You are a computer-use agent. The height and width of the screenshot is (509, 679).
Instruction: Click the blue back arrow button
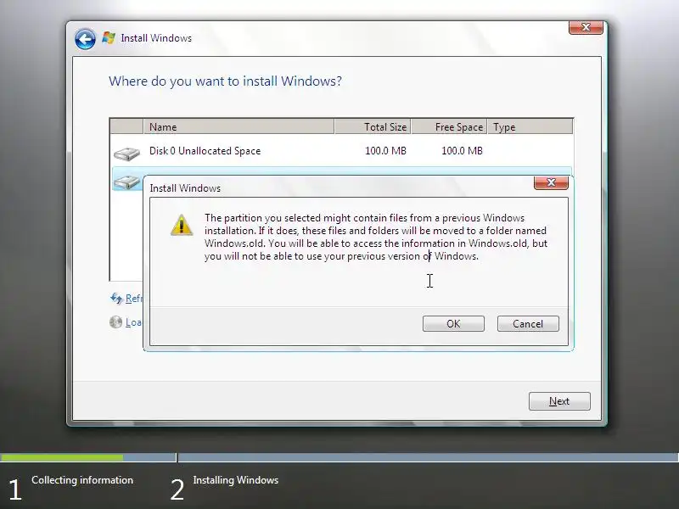pos(85,39)
